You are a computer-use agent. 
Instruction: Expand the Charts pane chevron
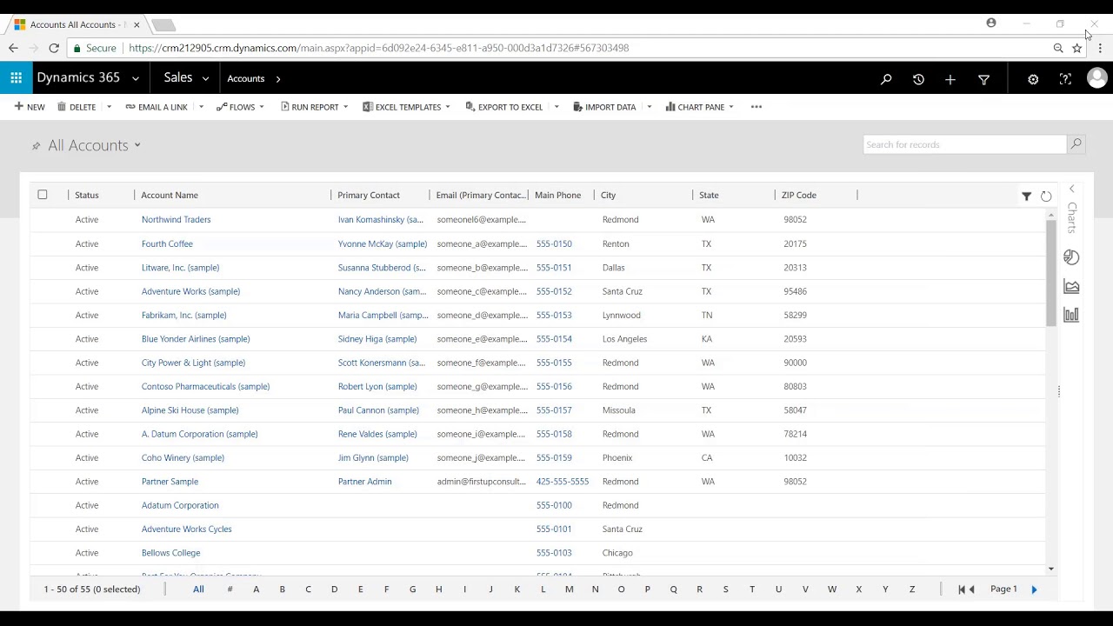(x=1071, y=189)
